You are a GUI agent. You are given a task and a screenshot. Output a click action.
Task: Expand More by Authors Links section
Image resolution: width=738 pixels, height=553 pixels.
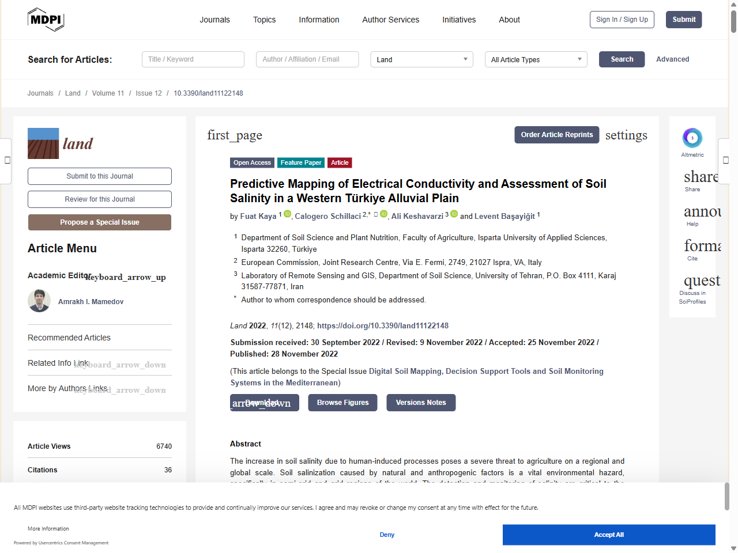(x=120, y=390)
